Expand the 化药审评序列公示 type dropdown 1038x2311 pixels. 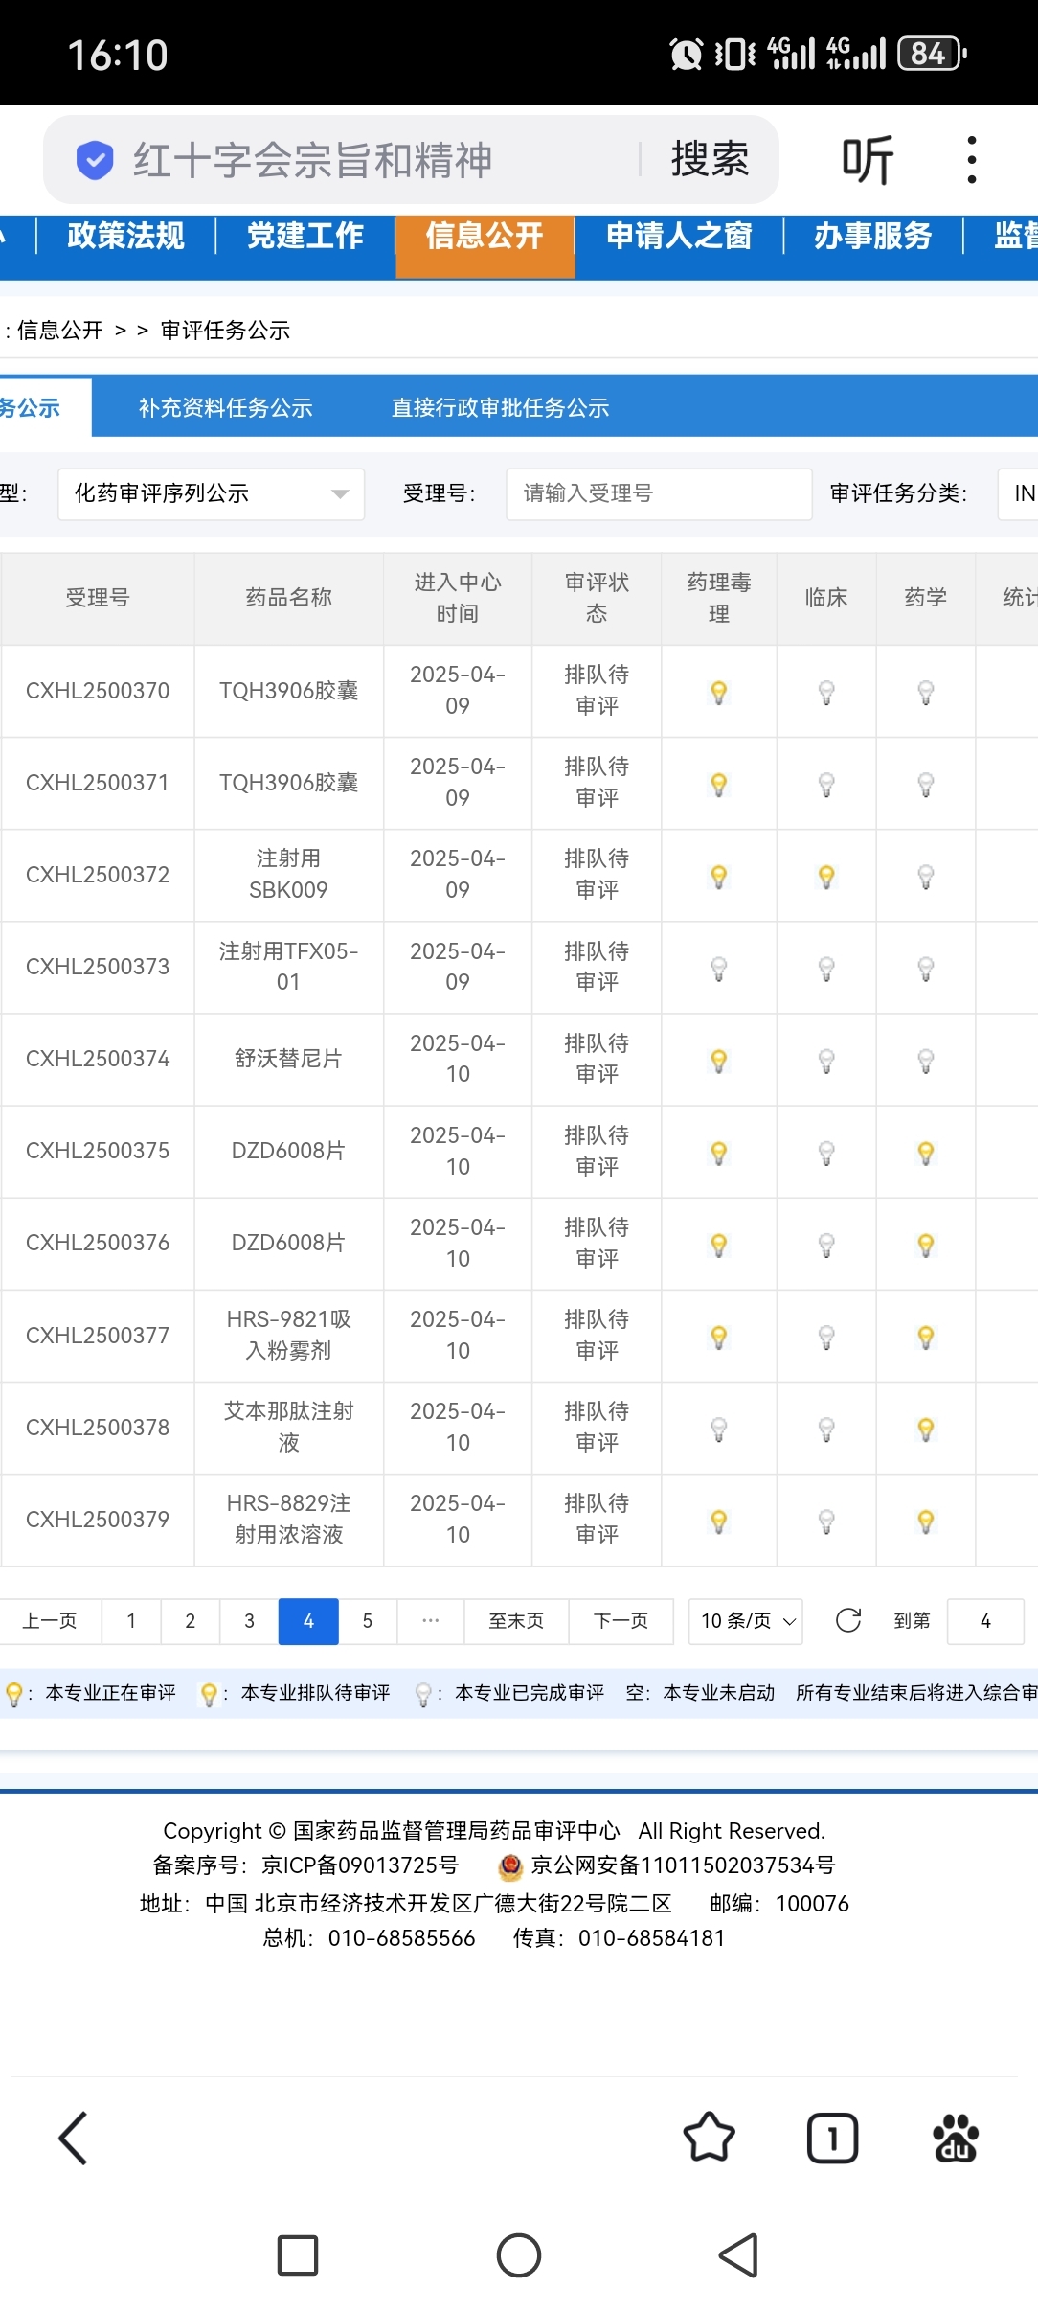pyautogui.click(x=211, y=493)
